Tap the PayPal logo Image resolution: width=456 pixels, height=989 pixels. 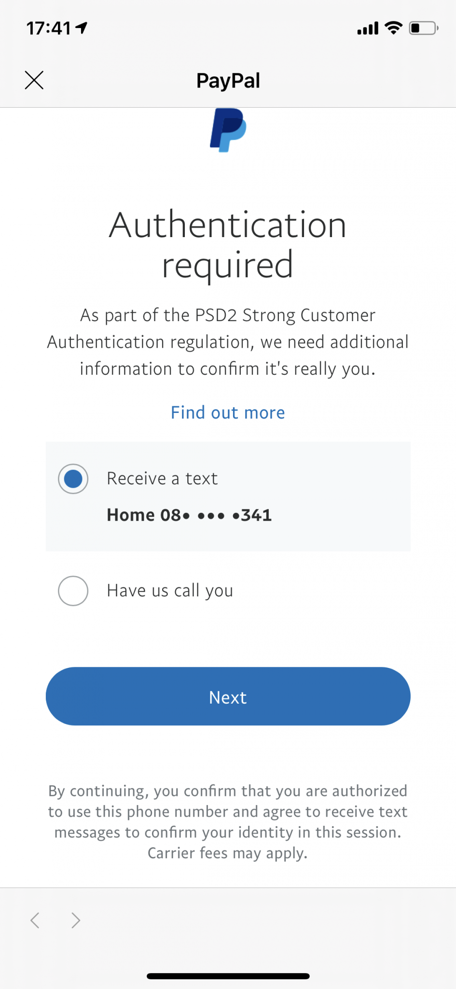228,130
